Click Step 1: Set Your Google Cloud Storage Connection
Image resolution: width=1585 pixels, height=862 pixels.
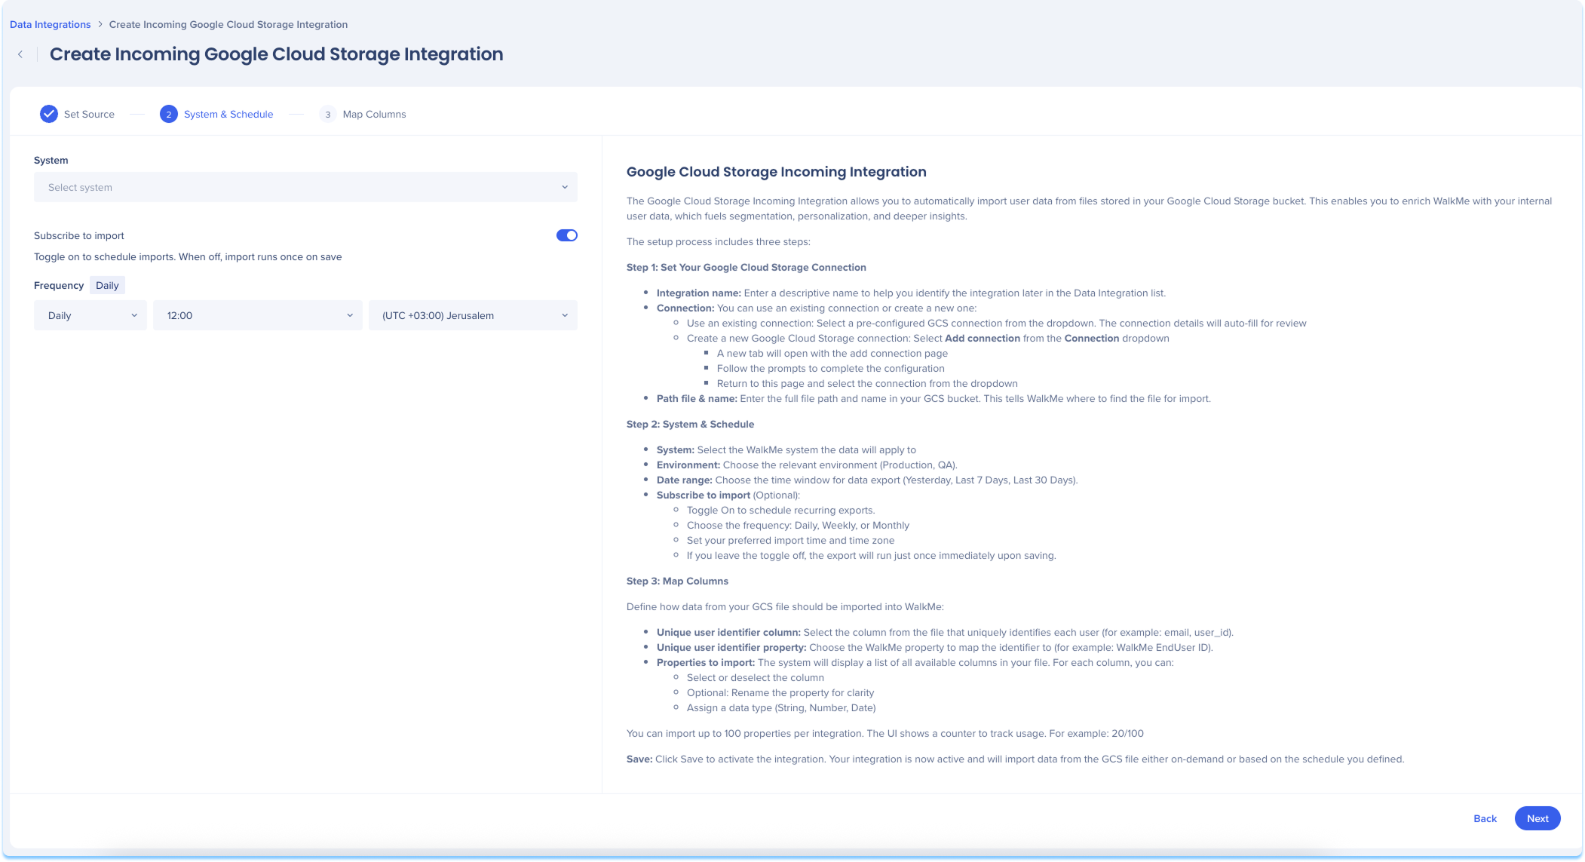(x=747, y=267)
